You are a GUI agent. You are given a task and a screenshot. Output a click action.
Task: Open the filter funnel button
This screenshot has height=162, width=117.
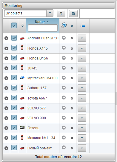[61, 14]
